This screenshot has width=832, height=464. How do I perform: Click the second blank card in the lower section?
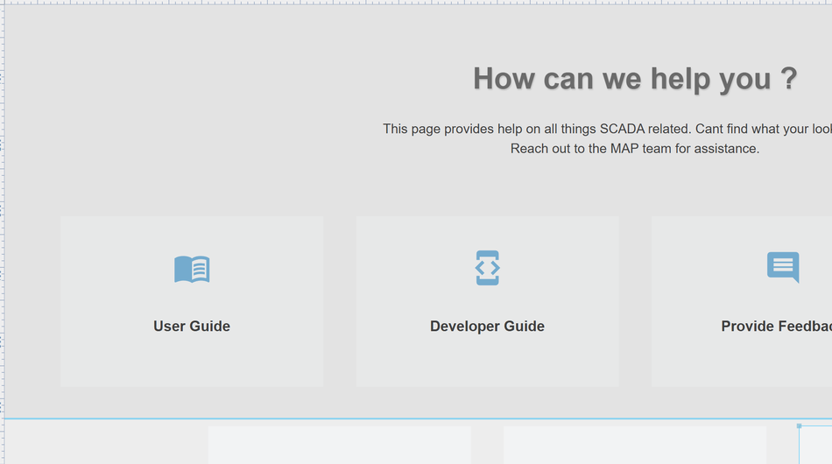(x=634, y=446)
